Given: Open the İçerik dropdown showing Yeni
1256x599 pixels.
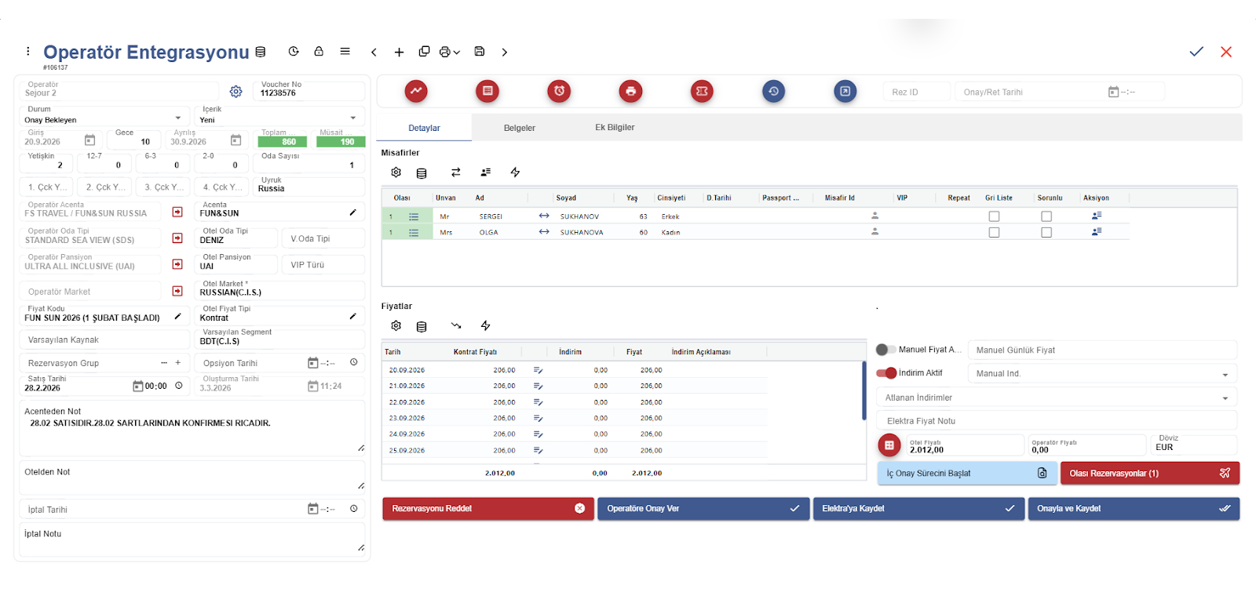Looking at the screenshot, I should tap(279, 119).
